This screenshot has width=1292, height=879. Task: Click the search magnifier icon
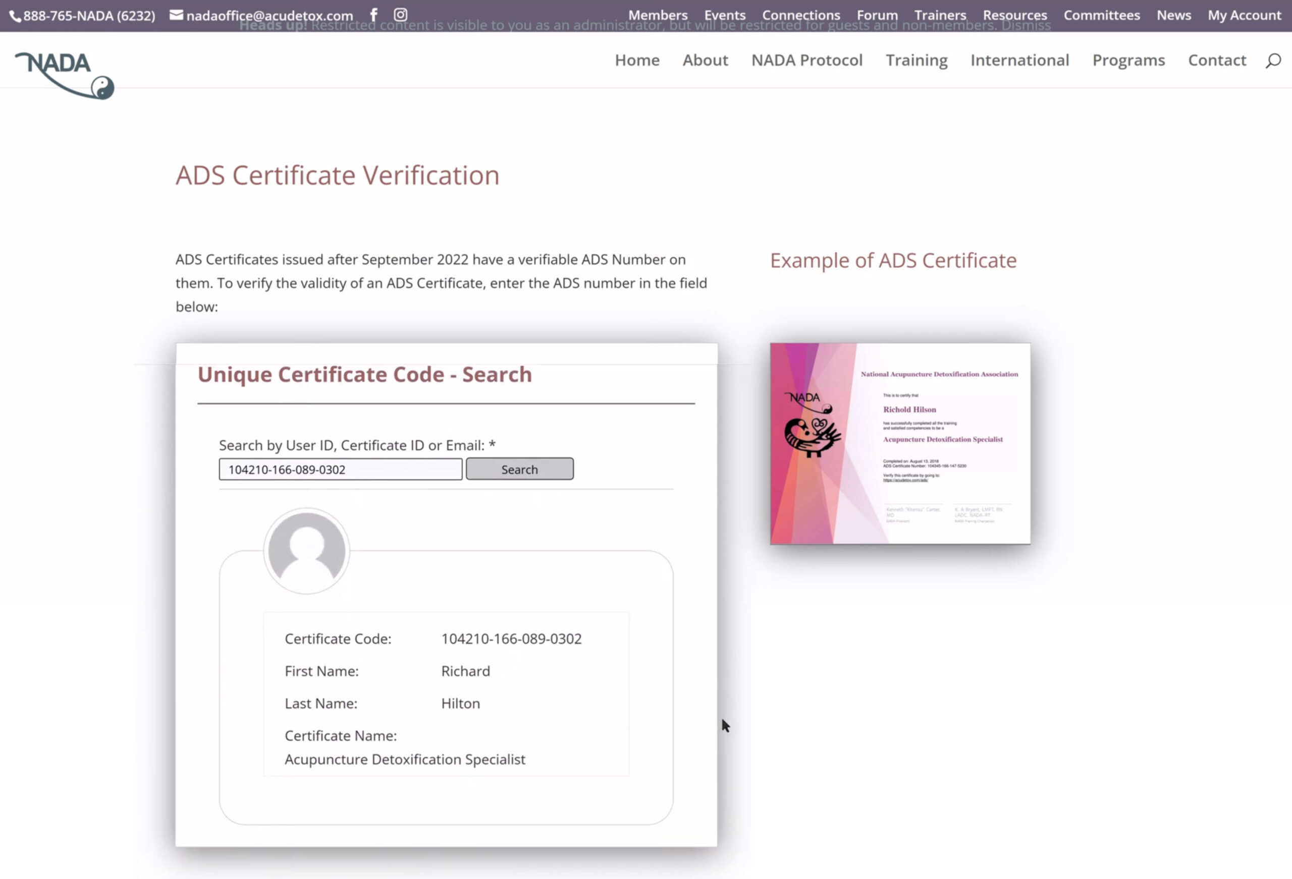[x=1273, y=60]
